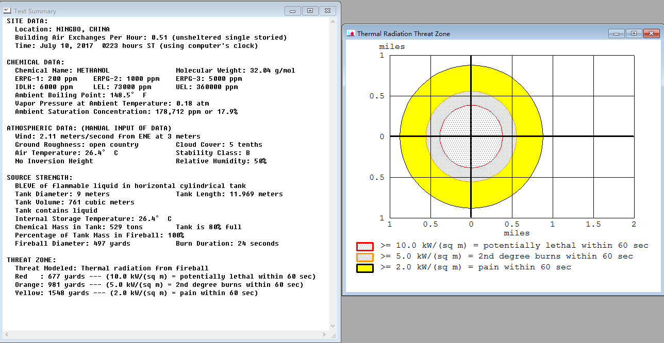Click 'Chemical Name: METHANOL' text
The width and height of the screenshot is (664, 343).
pos(62,71)
